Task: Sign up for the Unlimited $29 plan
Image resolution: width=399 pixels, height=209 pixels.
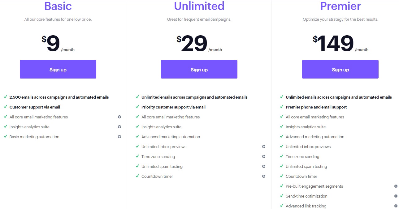Action: pyautogui.click(x=199, y=69)
